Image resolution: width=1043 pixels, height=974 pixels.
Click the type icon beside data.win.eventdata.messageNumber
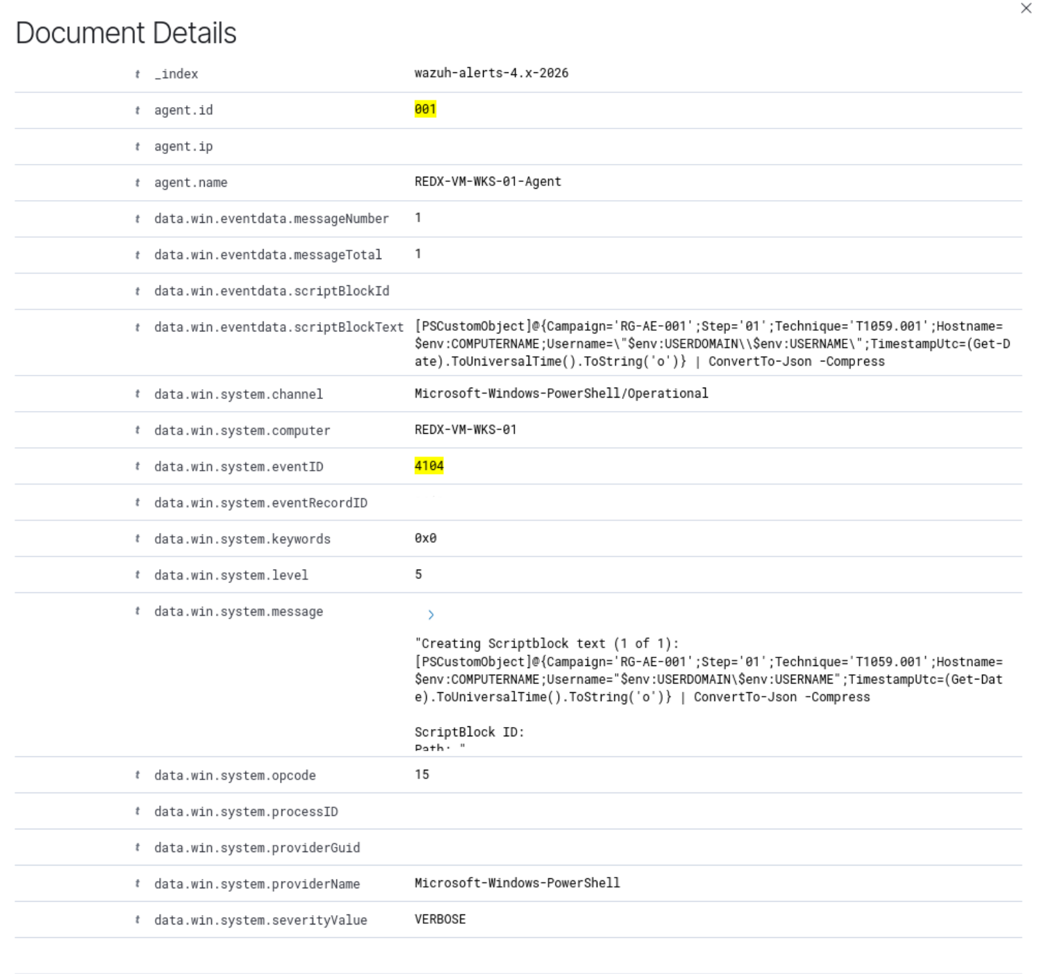[x=137, y=219]
